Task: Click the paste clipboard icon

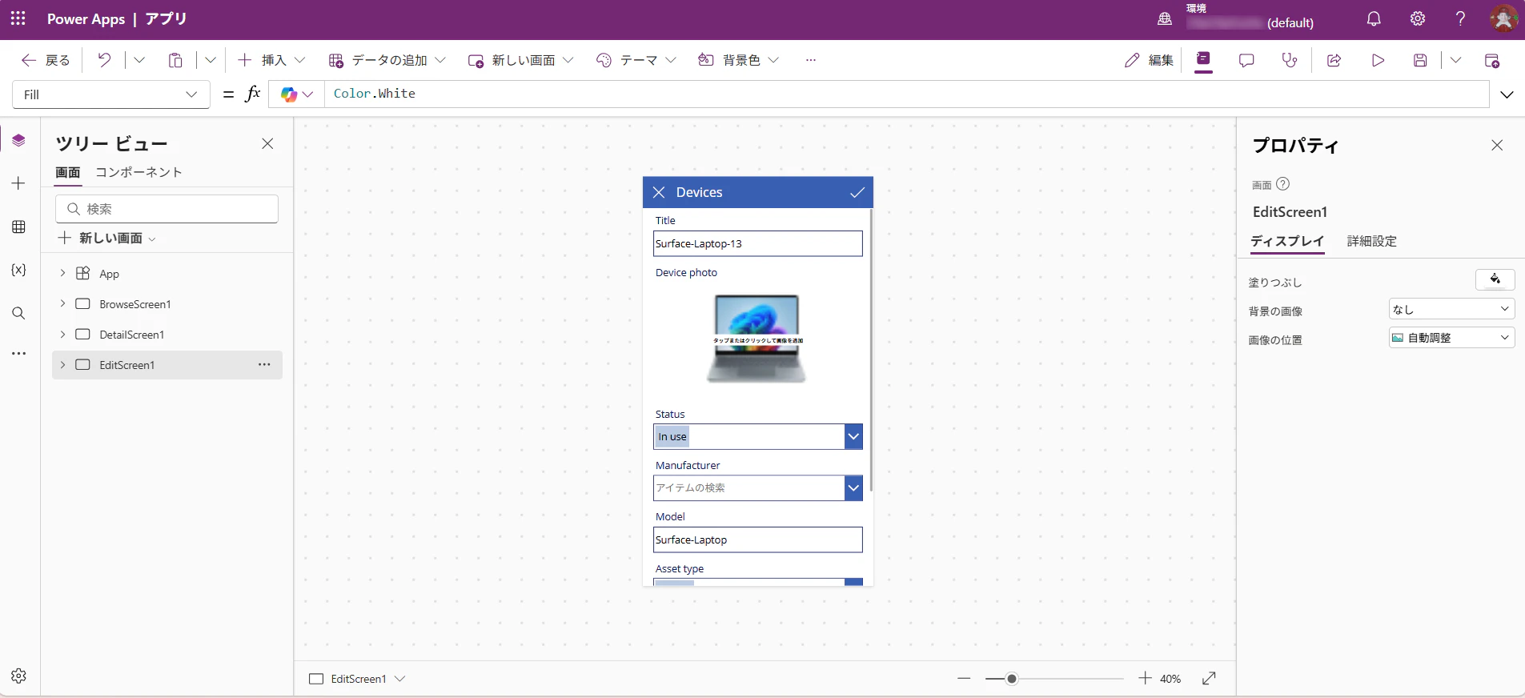Action: pyautogui.click(x=175, y=60)
